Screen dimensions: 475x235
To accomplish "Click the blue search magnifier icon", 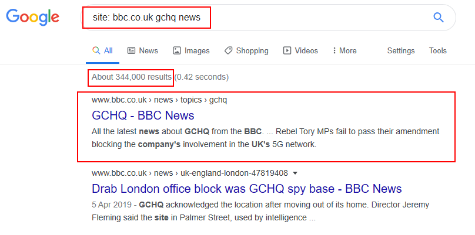I will 438,17.
